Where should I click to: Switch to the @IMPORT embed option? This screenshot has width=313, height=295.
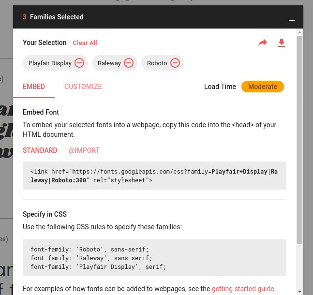84,150
